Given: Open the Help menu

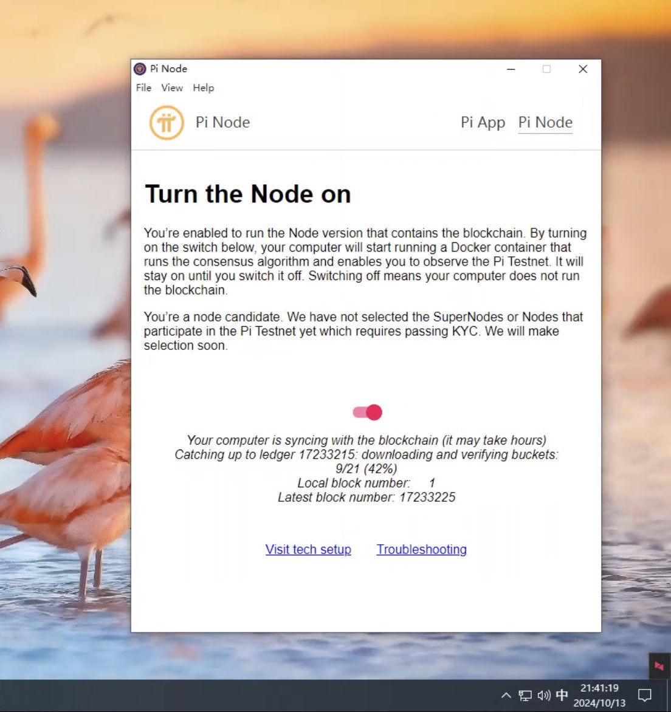Looking at the screenshot, I should (203, 87).
